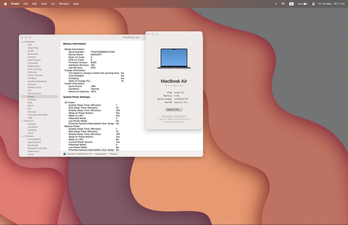348x225 pixels.
Task: Open the Apple menu
Action: (6, 4)
